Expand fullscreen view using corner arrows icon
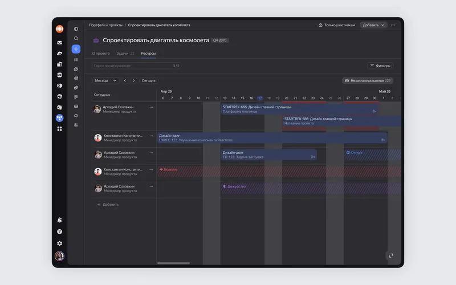Screen dimensions: 456x285 click(391, 255)
